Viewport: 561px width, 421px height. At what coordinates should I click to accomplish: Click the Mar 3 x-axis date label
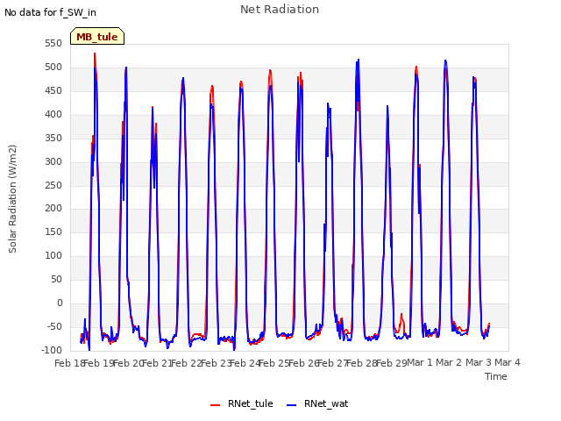479,362
